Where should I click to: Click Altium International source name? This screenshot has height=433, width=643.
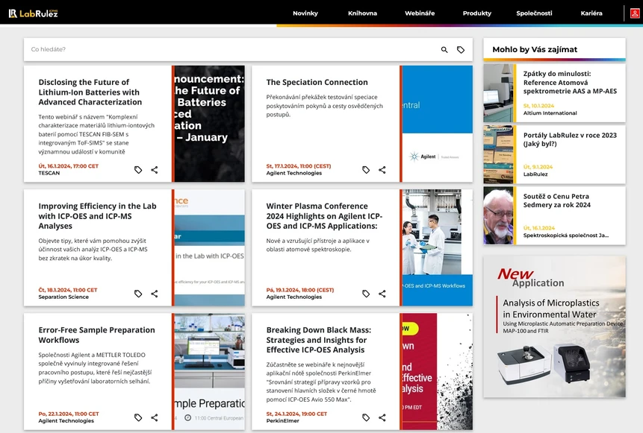pyautogui.click(x=550, y=113)
